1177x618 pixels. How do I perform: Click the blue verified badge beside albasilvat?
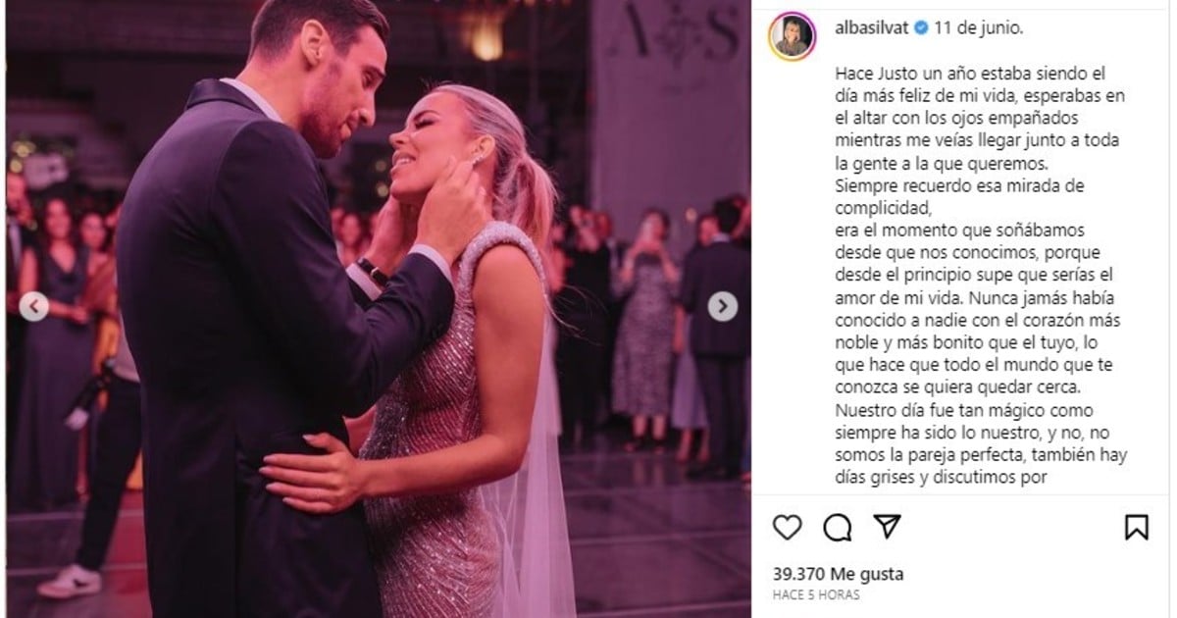coord(921,28)
